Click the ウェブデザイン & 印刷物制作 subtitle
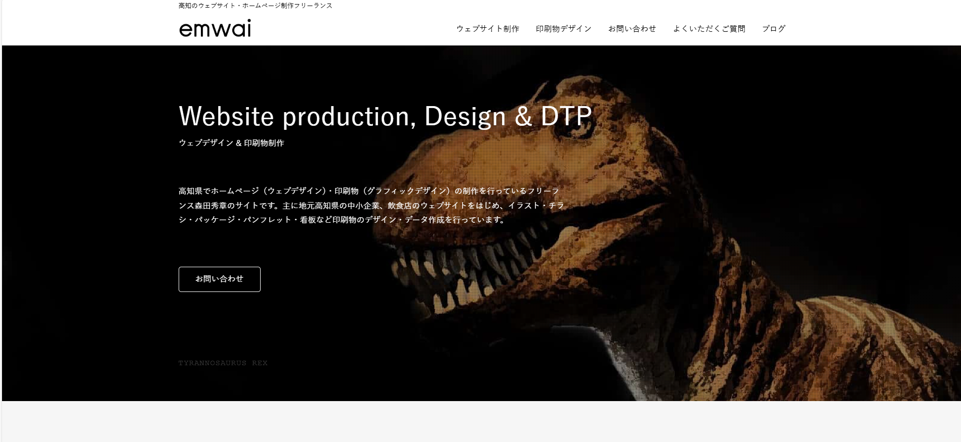961x442 pixels. tap(231, 143)
